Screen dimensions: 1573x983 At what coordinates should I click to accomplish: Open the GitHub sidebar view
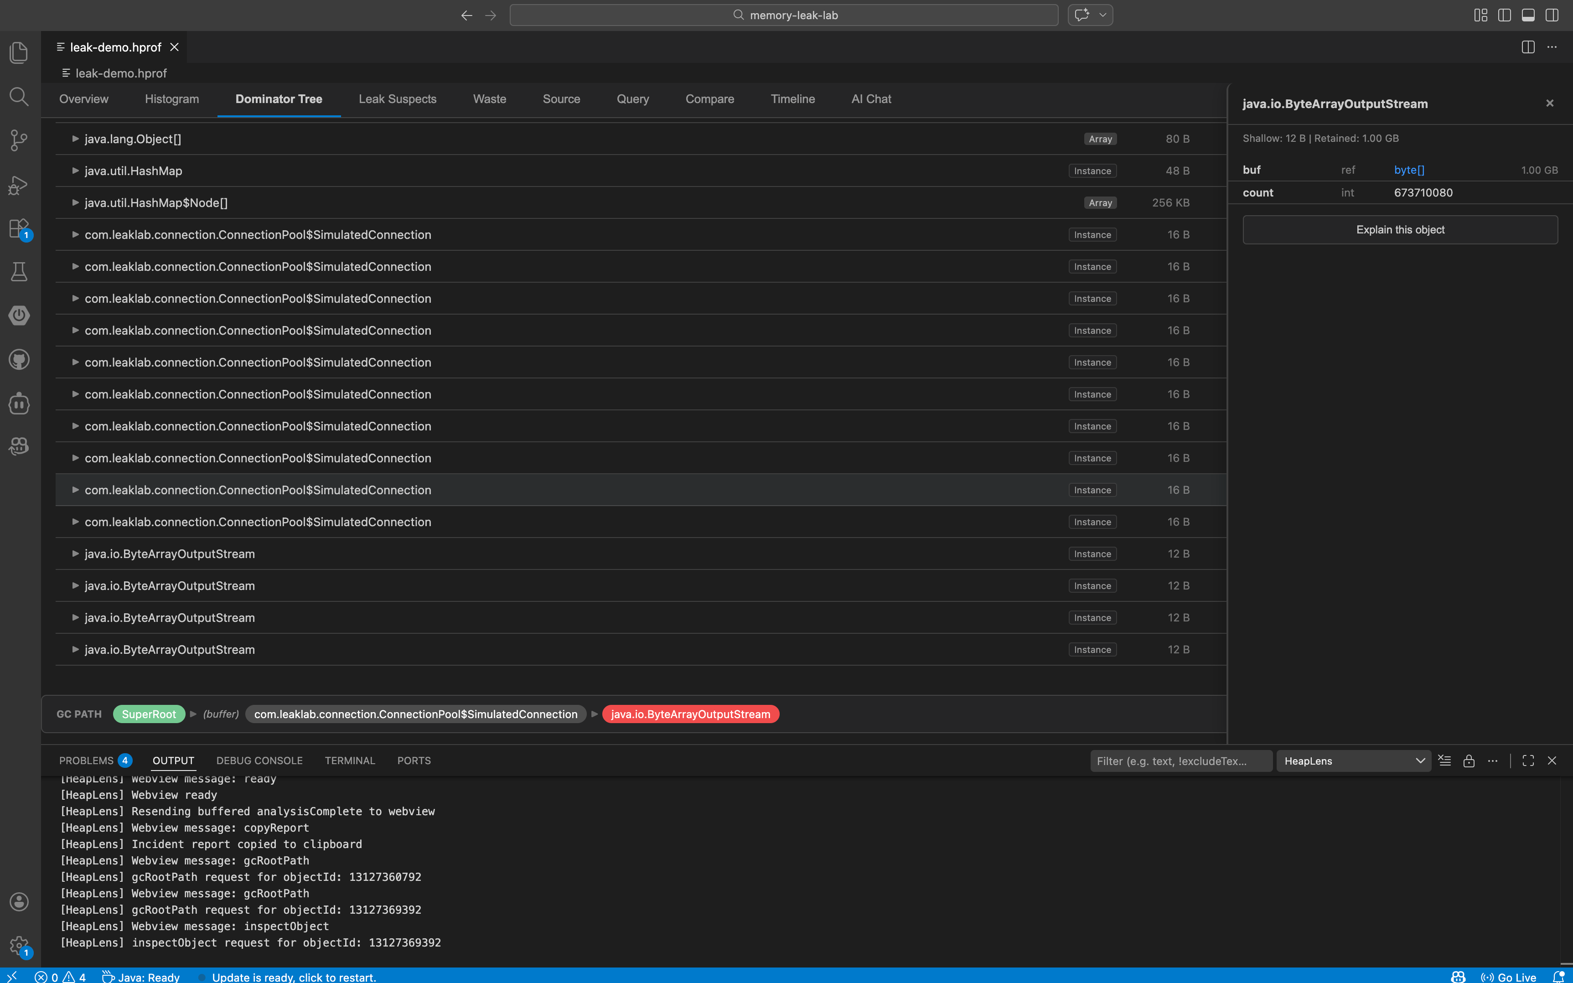pos(19,360)
